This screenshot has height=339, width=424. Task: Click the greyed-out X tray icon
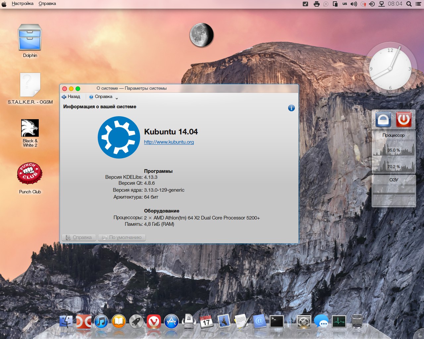point(326,4)
